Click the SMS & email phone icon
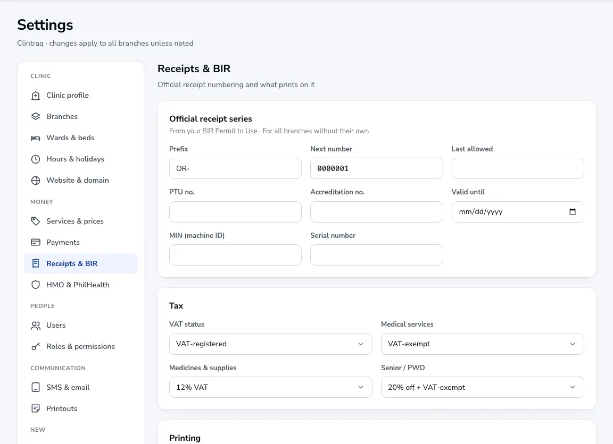Viewport: 613px width, 444px height. [x=36, y=387]
